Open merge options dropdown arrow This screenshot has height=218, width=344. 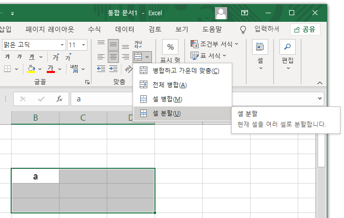[x=147, y=57]
